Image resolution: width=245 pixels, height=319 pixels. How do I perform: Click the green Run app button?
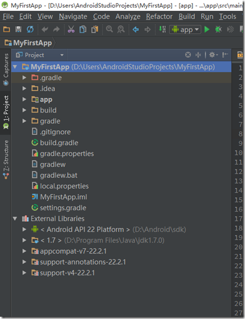tap(207, 30)
